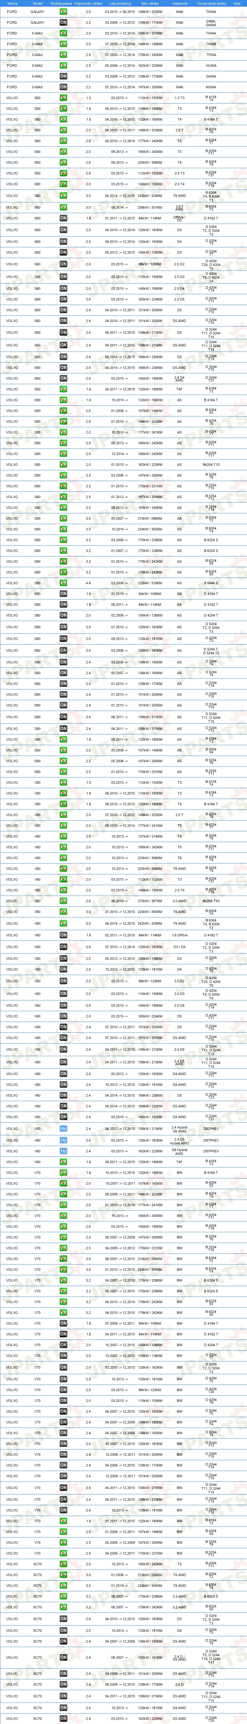This screenshot has height=1724, width=247.
Task: Click the 258kW / 351KM power cell
Action: tap(150, 207)
